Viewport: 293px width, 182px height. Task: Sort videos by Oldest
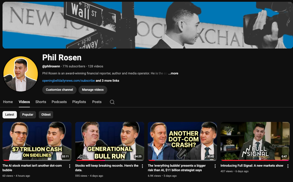click(46, 115)
